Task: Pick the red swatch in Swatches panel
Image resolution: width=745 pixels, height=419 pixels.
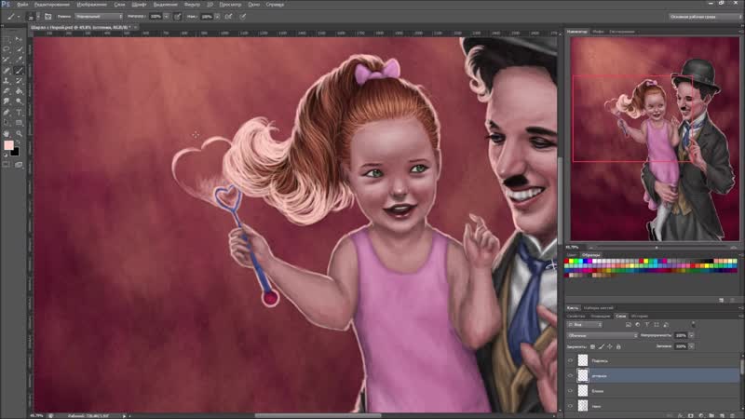Action: click(x=566, y=262)
